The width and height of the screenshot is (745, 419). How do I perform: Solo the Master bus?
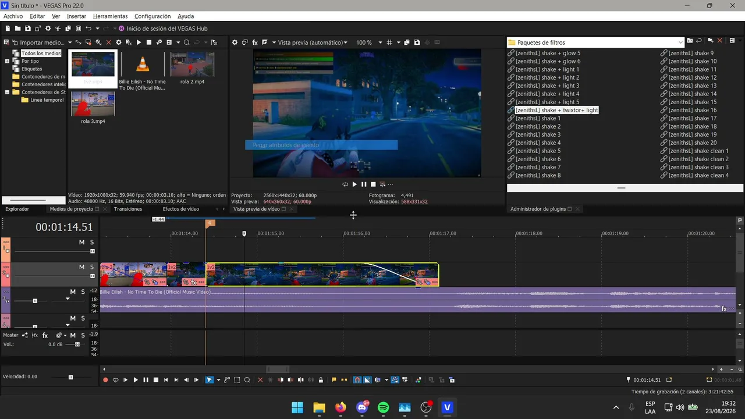[x=82, y=335]
